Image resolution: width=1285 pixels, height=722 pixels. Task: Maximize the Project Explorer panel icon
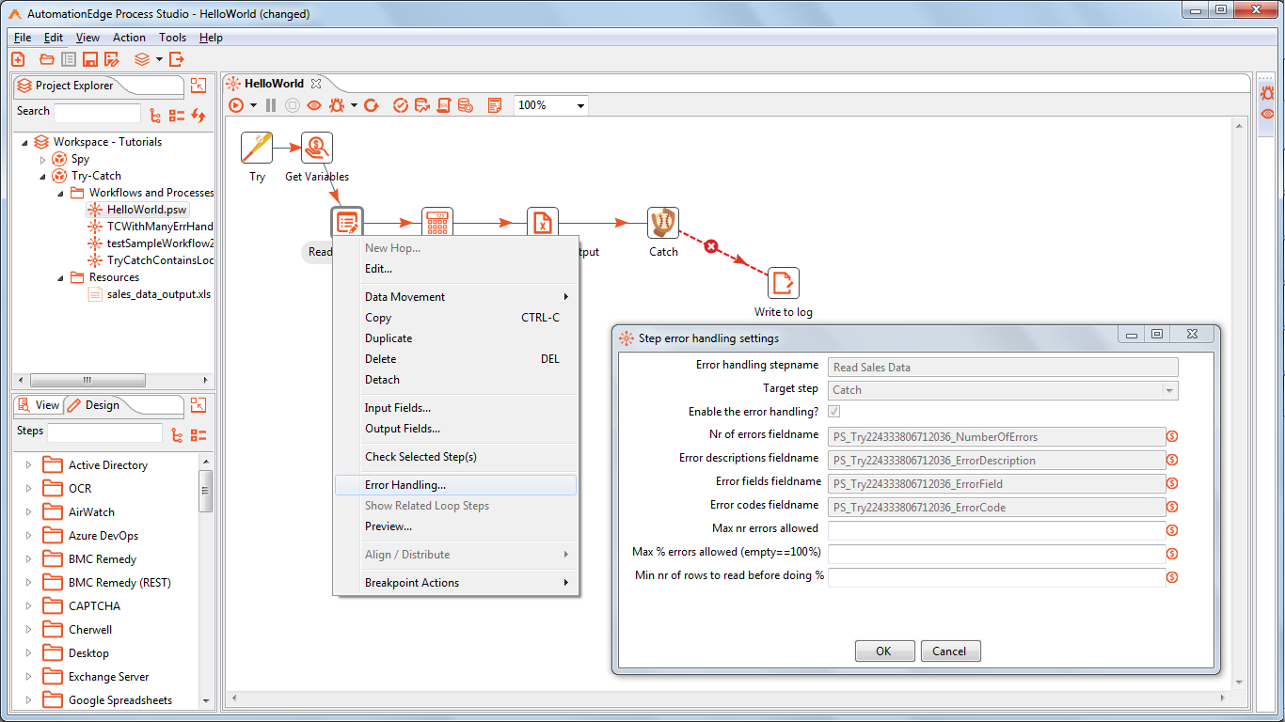tap(198, 86)
